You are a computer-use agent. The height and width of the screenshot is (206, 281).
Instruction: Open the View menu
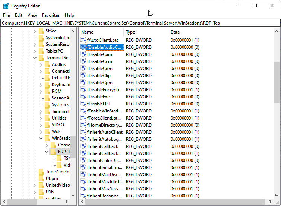(x=32, y=15)
